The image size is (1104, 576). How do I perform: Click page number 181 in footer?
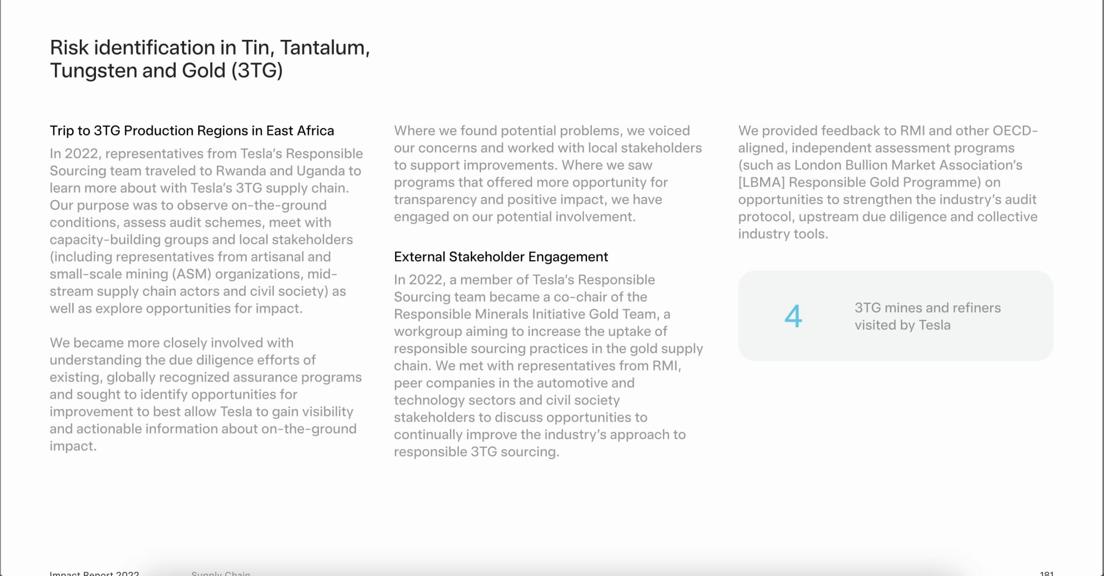[x=1046, y=573]
